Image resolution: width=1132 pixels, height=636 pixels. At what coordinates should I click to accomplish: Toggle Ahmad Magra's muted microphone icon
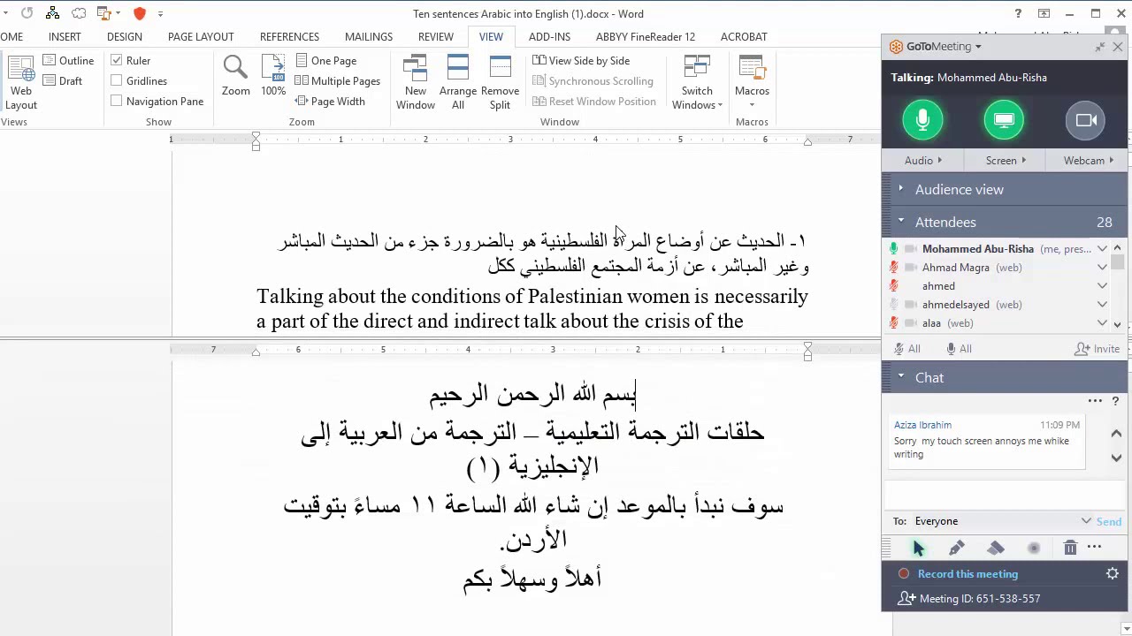pyautogui.click(x=894, y=268)
